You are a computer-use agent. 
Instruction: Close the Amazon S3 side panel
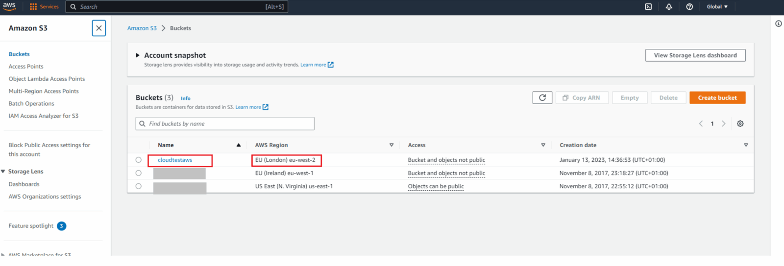point(99,28)
